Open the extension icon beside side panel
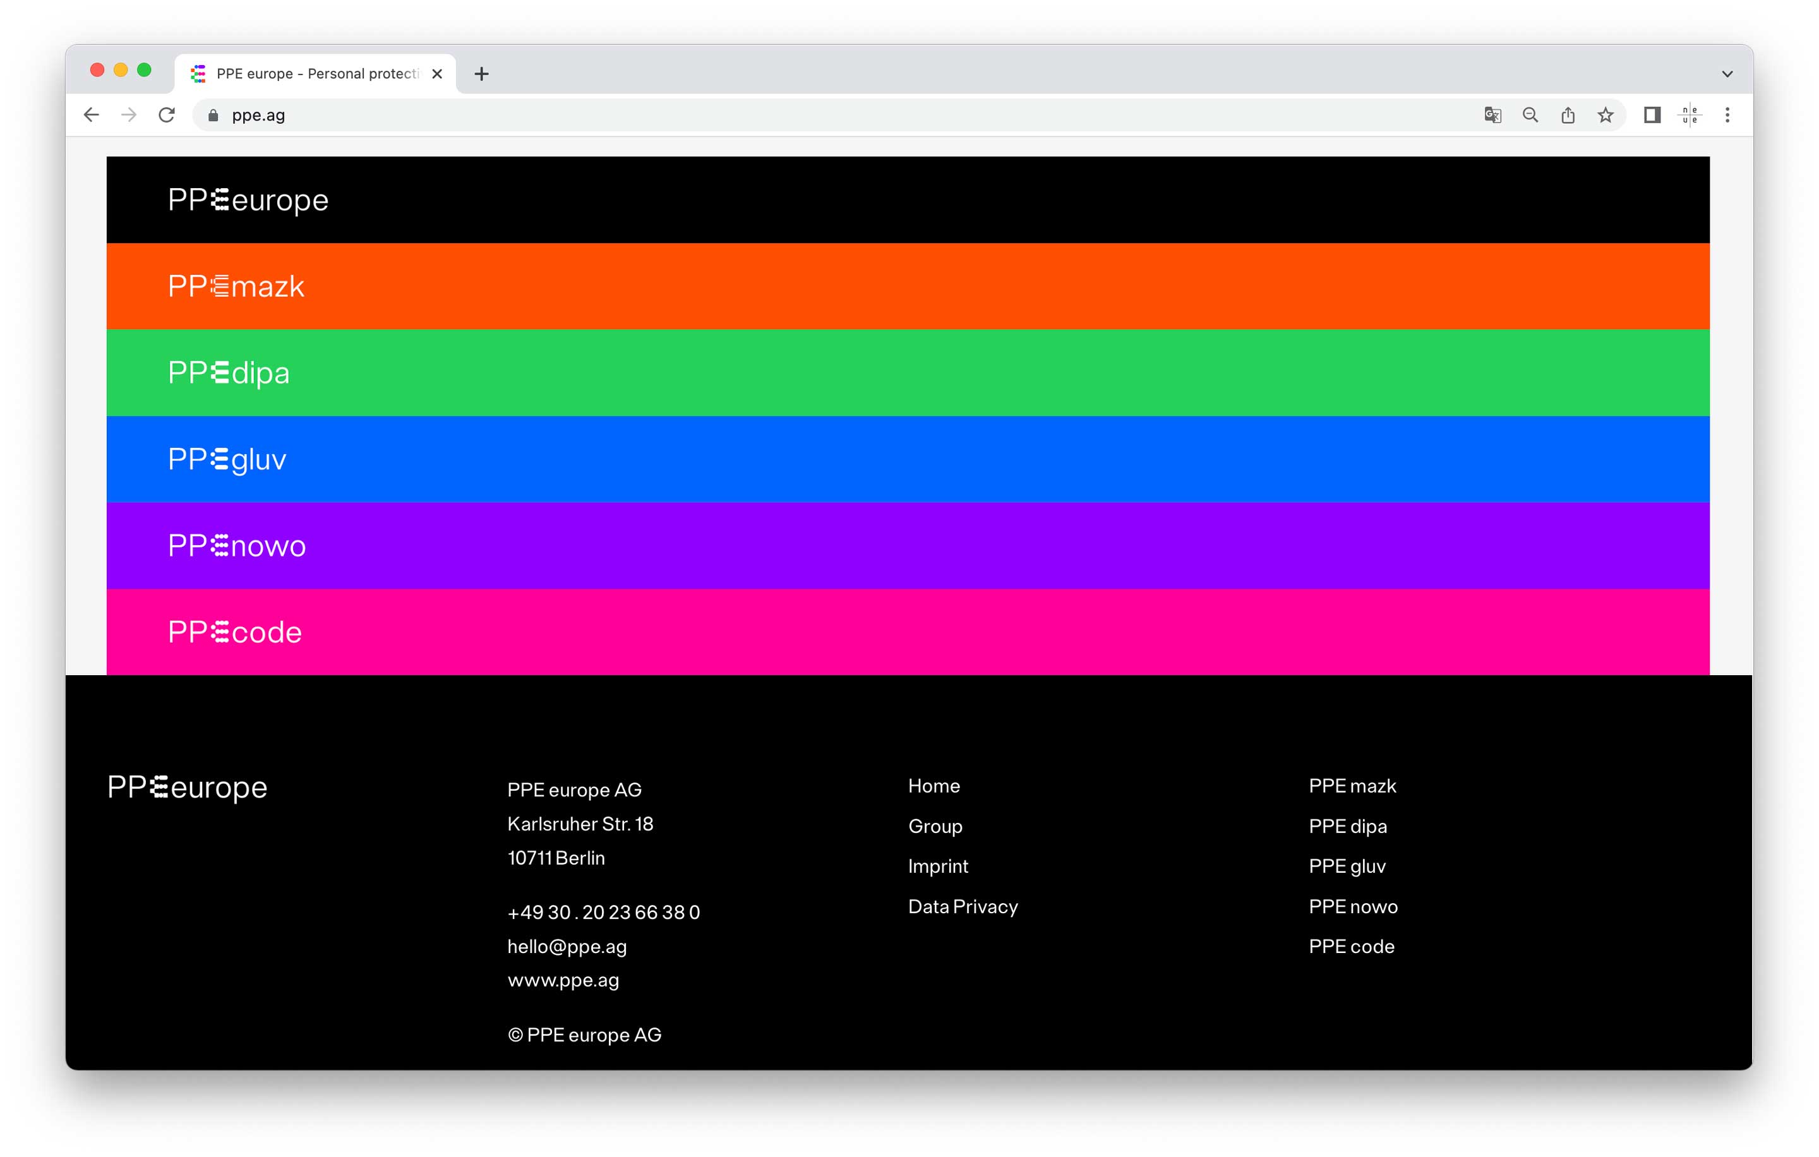This screenshot has height=1157, width=1819. click(1690, 115)
